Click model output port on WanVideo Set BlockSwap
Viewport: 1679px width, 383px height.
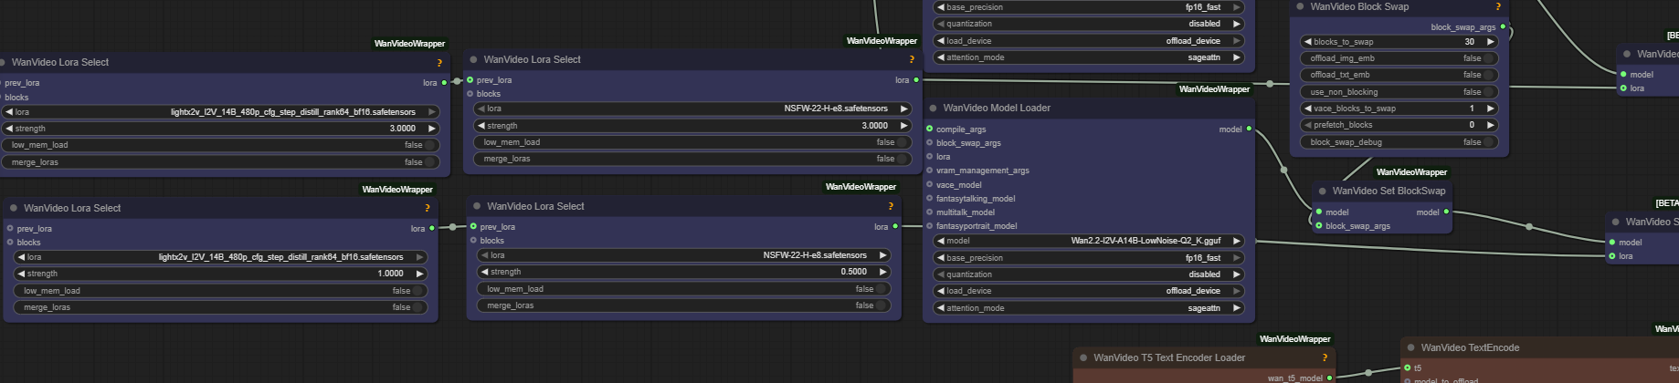point(1446,212)
